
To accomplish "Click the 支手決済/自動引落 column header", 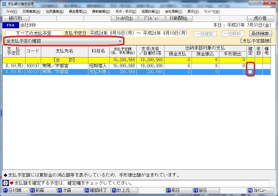I will (150, 51).
